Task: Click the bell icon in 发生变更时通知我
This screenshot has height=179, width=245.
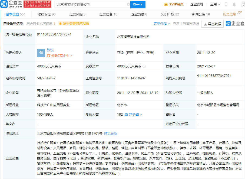Action: click(60, 24)
